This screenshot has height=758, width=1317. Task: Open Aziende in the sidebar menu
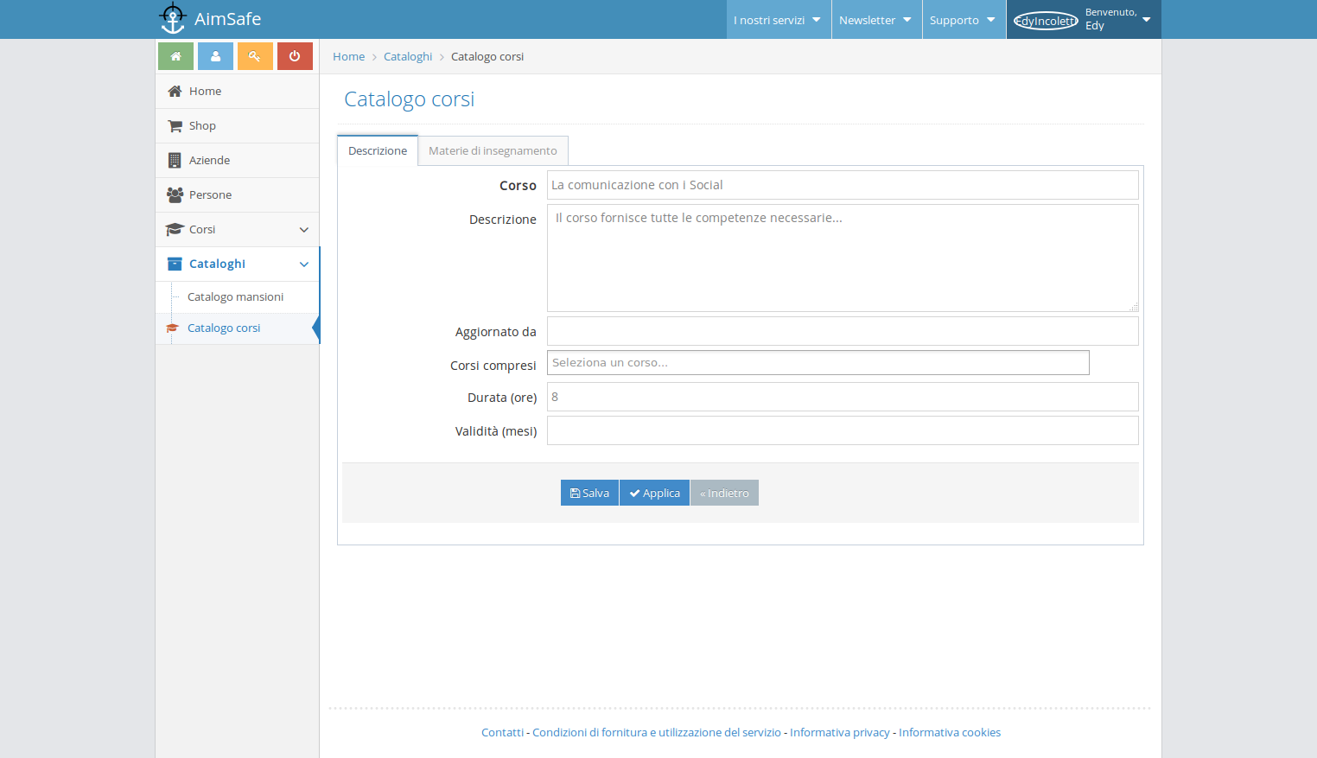237,160
